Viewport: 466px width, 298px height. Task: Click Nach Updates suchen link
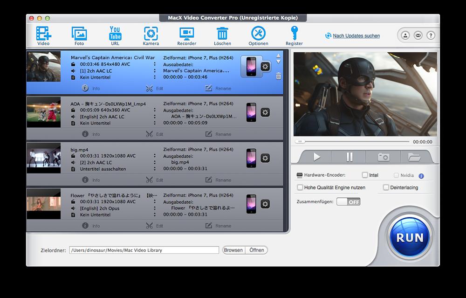tap(356, 36)
